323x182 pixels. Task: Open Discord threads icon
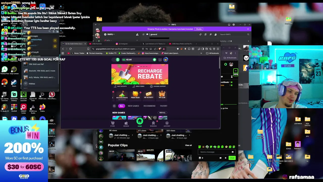[200, 34]
